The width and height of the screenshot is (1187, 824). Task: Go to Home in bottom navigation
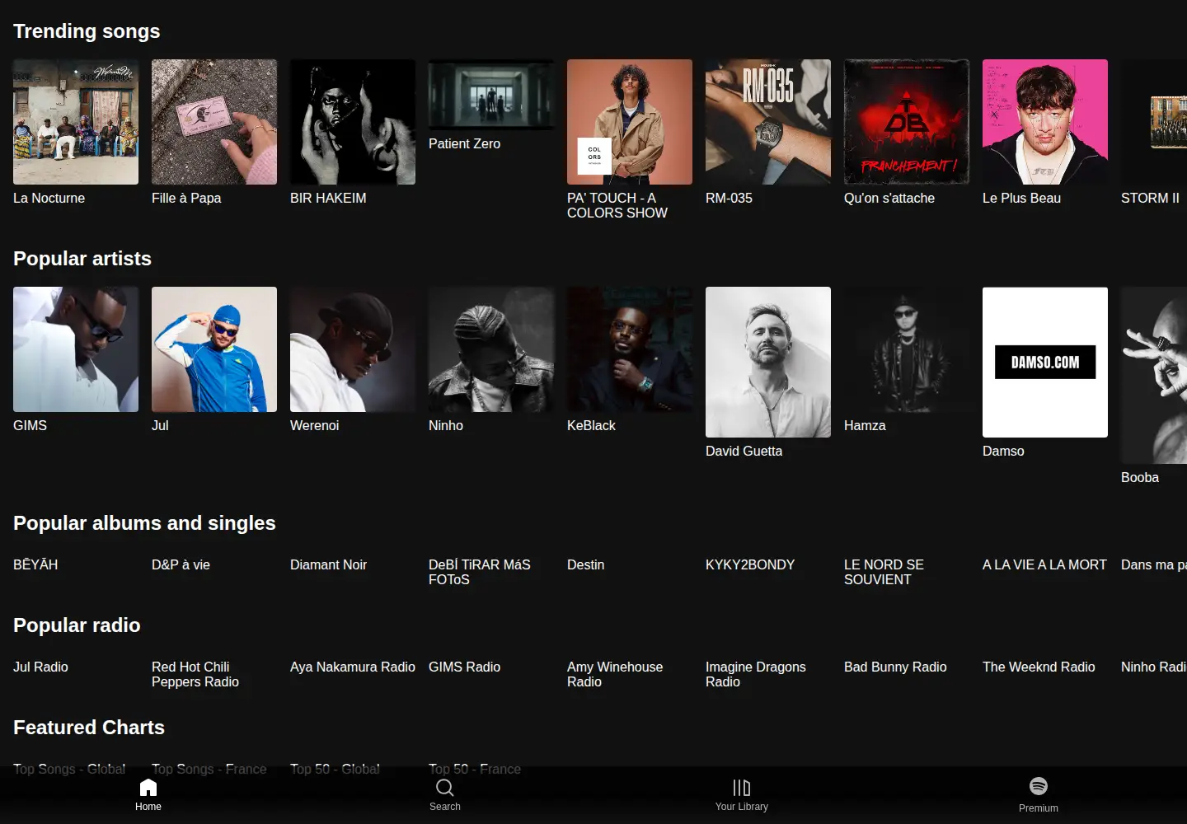(148, 795)
